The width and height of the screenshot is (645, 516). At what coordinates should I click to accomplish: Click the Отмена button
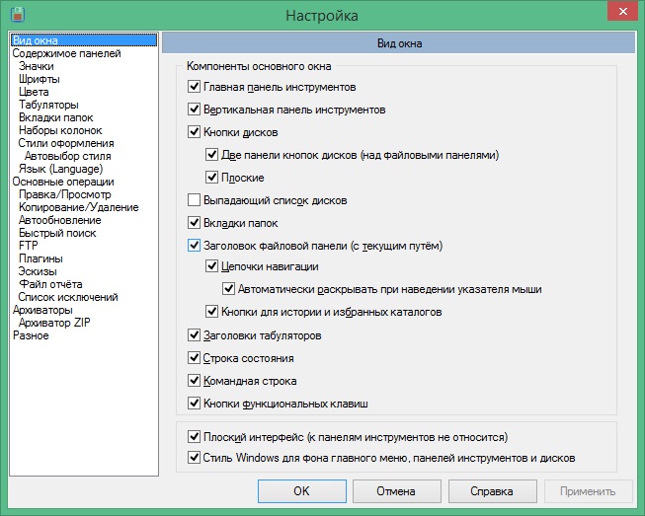396,491
